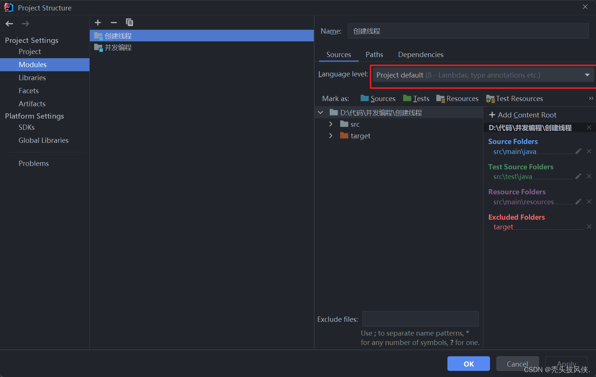Remove selected module with minus icon
The image size is (596, 377).
(x=114, y=23)
